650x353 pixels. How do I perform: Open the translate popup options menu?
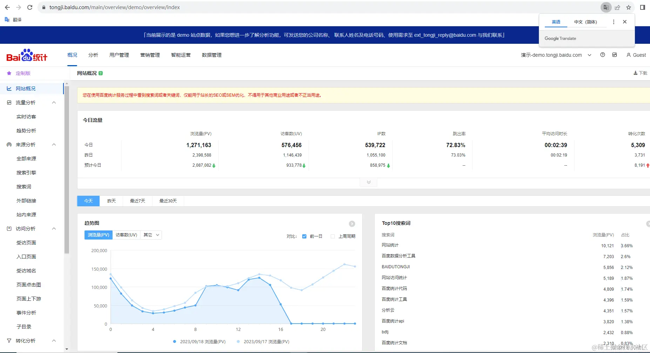click(614, 22)
